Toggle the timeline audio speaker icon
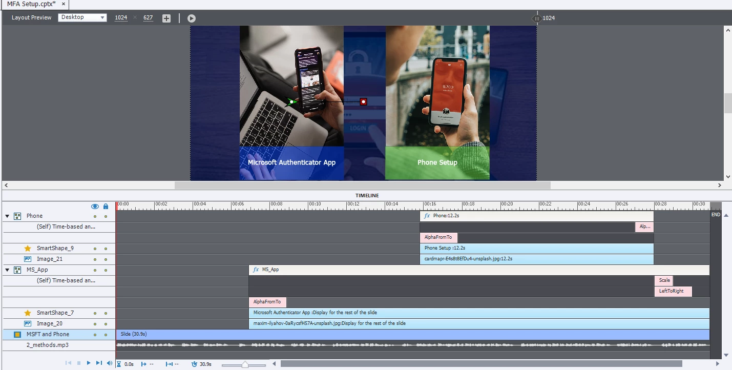The width and height of the screenshot is (732, 370). [x=109, y=363]
